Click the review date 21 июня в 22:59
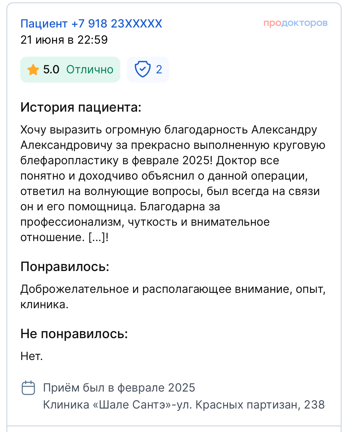The image size is (348, 432). tap(64, 40)
